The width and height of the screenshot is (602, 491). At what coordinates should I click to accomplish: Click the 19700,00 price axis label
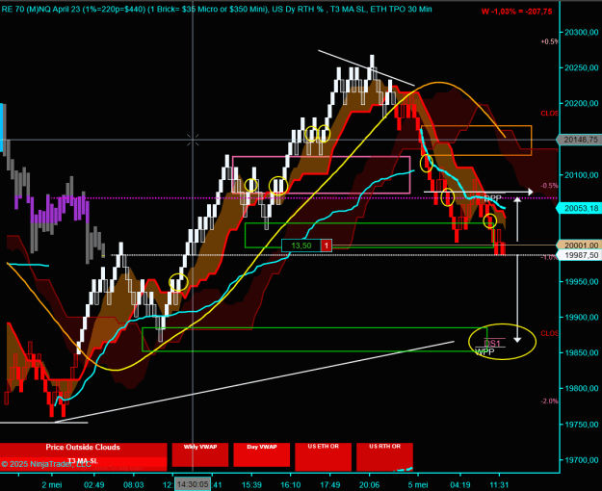[581, 460]
